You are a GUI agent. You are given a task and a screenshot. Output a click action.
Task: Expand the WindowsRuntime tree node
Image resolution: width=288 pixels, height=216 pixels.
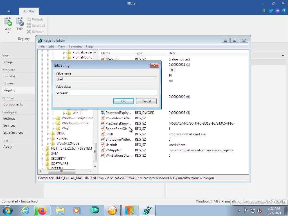tap(53, 123)
